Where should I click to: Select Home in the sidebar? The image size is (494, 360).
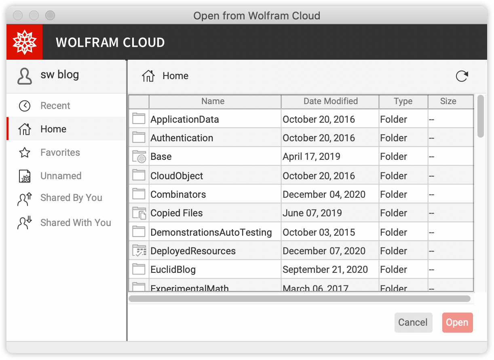66,129
